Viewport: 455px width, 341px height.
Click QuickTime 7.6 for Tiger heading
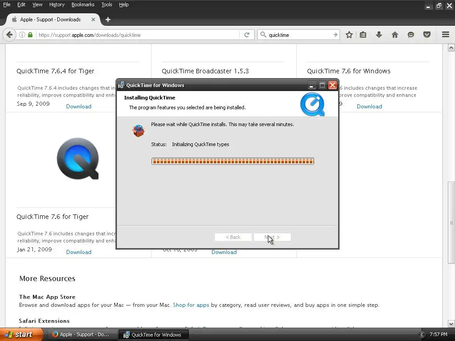coord(52,217)
